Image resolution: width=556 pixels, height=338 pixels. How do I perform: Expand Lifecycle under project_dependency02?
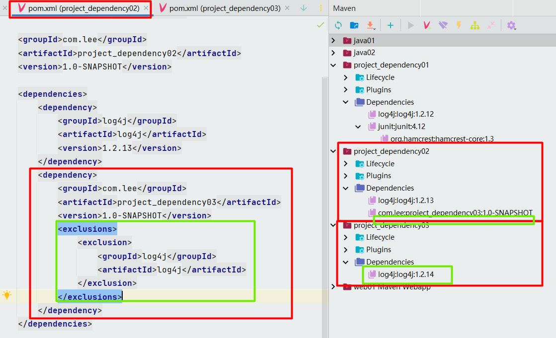[346, 164]
